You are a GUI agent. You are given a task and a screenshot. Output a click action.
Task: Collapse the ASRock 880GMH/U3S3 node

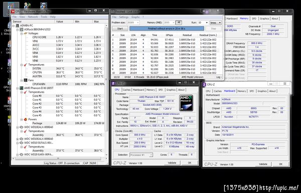point(17,30)
